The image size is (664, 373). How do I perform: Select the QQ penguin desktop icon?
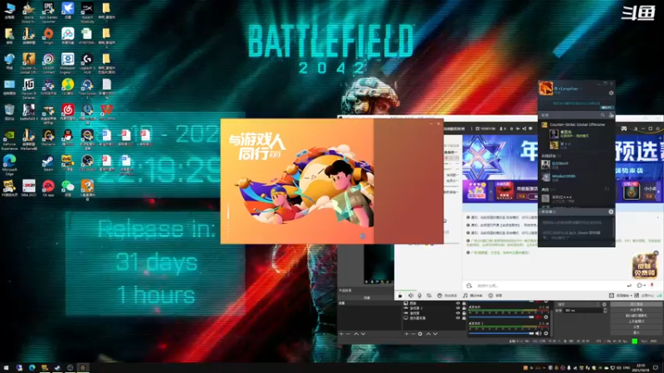click(67, 138)
